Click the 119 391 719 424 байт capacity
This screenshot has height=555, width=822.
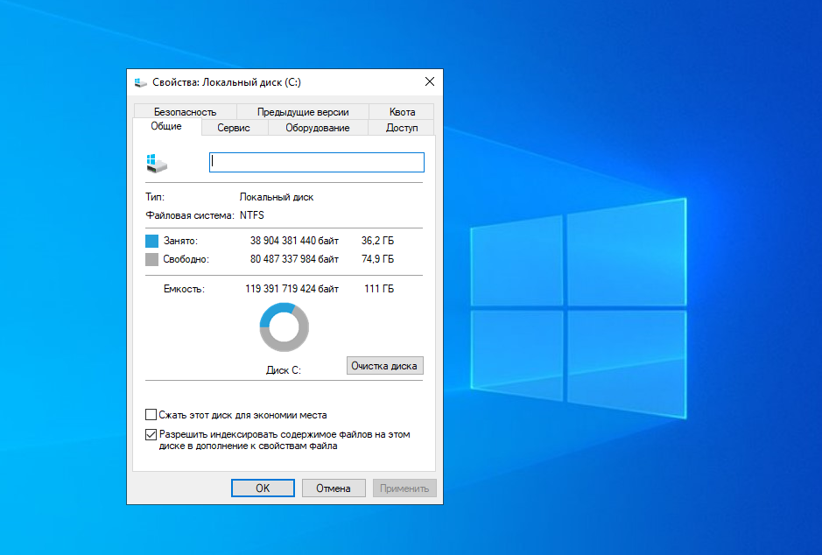(x=292, y=289)
